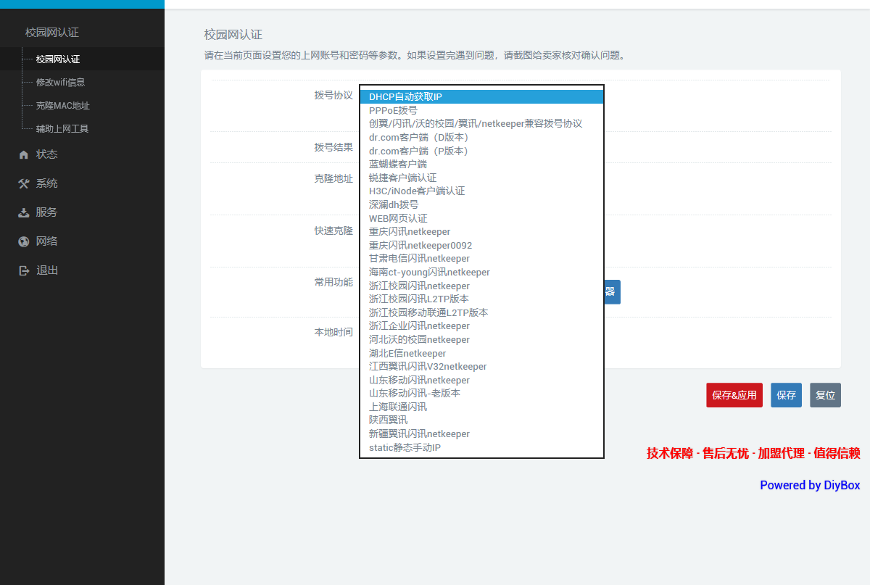
Task: Choose 河北沃的校园netkeeper option
Action: pos(481,339)
